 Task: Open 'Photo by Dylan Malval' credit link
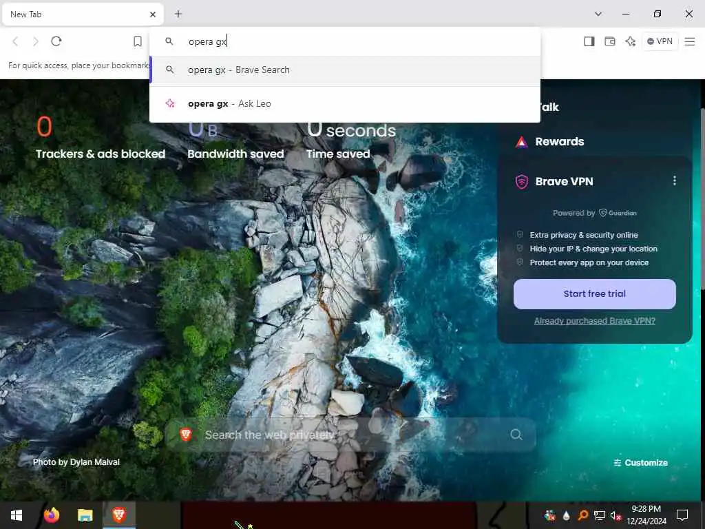[x=76, y=462]
